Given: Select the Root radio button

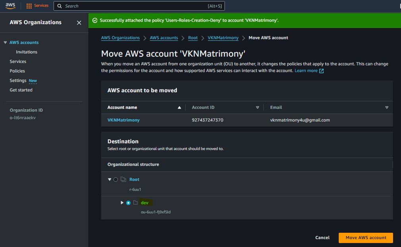Looking at the screenshot, I should (115, 180).
